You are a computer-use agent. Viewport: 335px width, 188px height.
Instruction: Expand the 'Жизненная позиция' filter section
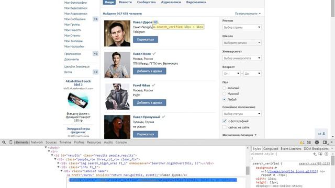pos(240,135)
